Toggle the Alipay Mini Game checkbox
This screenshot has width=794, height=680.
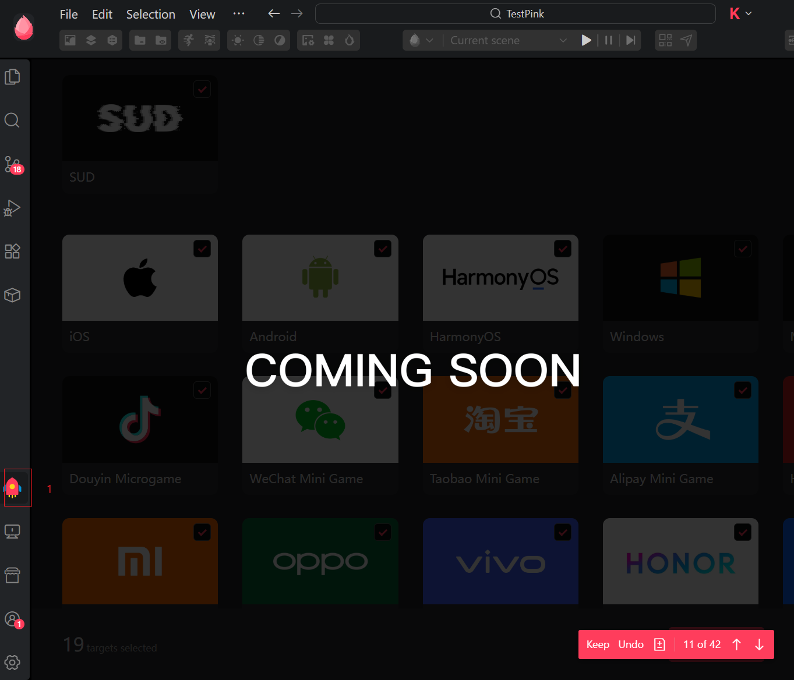point(743,390)
